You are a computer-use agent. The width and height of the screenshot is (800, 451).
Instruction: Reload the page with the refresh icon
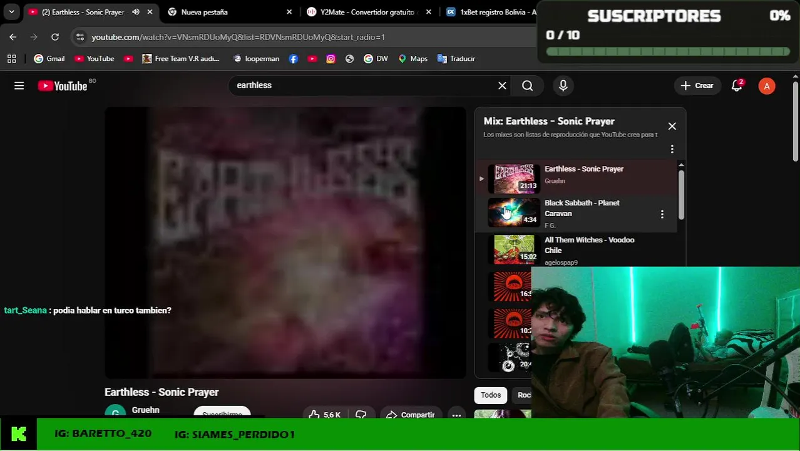[55, 37]
